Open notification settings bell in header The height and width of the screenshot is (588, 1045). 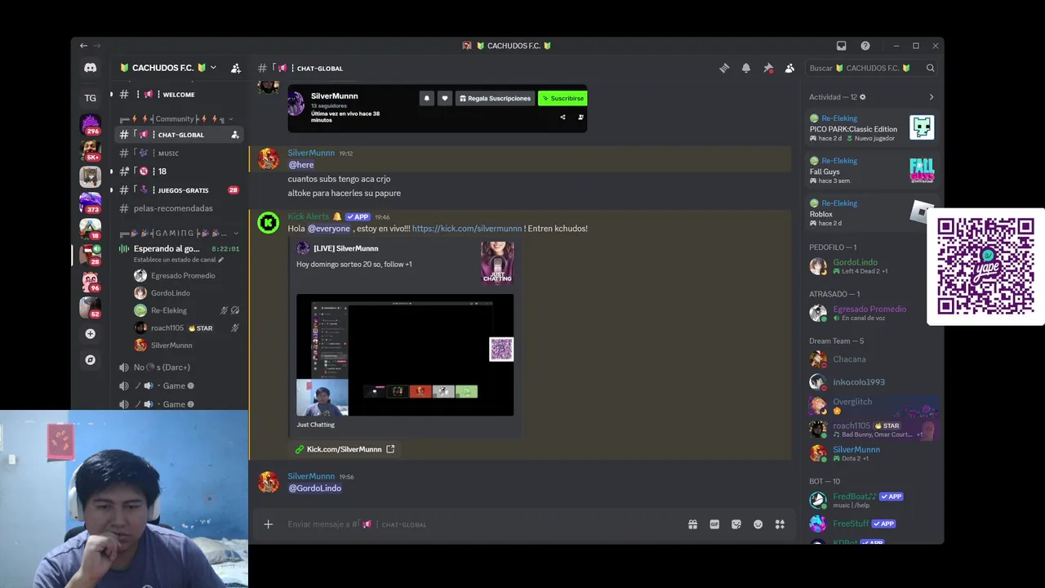click(746, 69)
